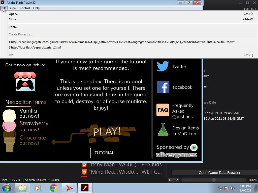The width and height of the screenshot is (258, 193).
Task: Click the TUTORIAL button
Action: point(104,153)
